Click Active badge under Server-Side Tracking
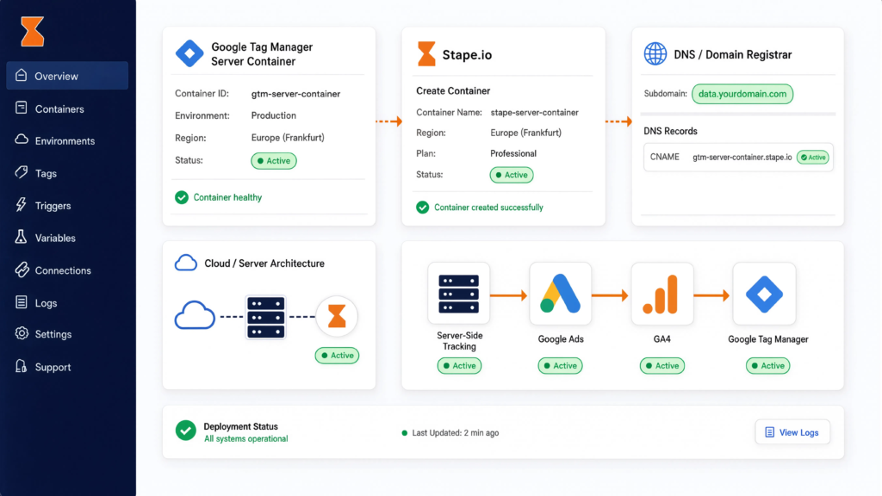882x496 pixels. [x=459, y=365]
